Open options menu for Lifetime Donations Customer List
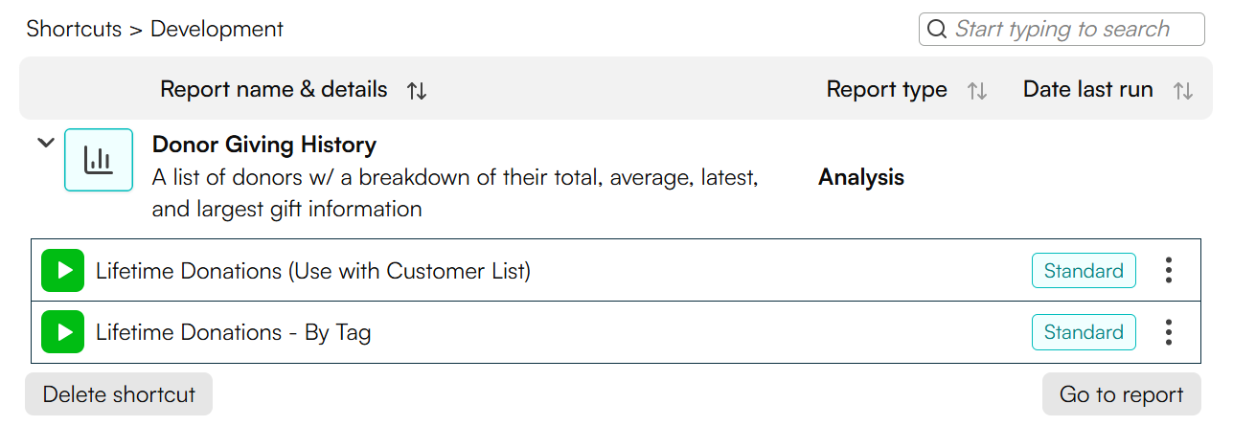Viewport: 1233px width, 426px height. (x=1168, y=271)
